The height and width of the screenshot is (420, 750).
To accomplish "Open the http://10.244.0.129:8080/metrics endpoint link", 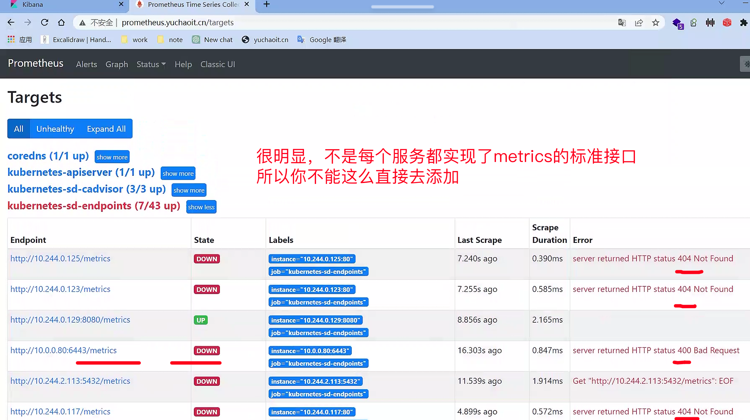I will [x=70, y=319].
